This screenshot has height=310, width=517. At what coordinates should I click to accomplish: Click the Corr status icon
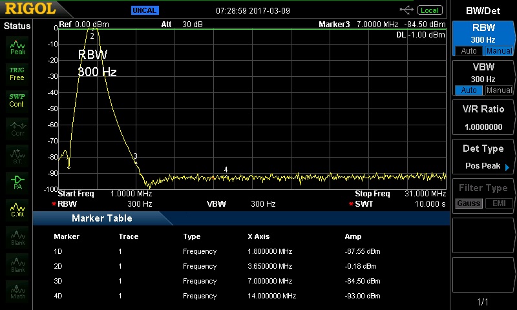click(18, 129)
